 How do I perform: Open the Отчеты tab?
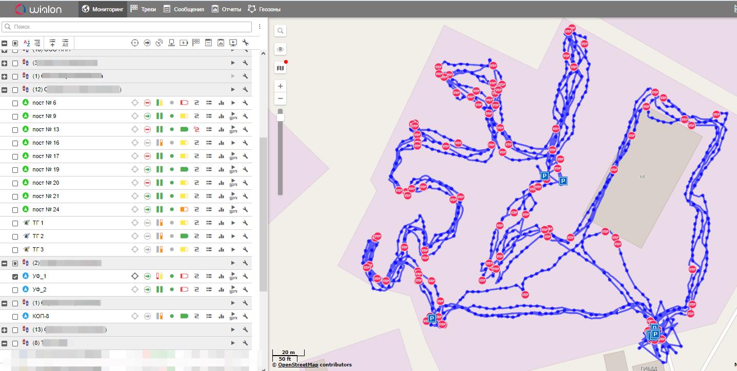[x=226, y=9]
